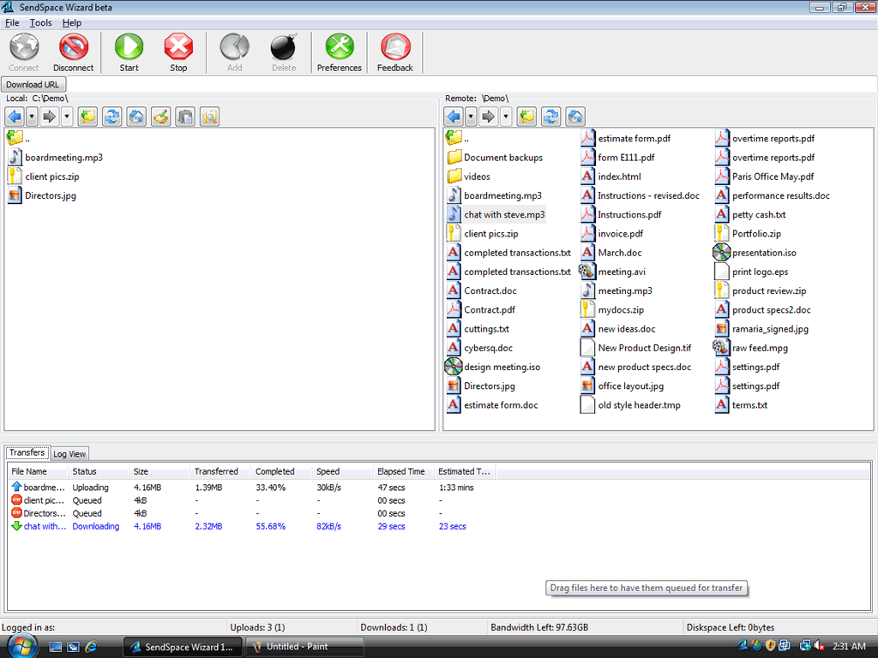Select remote file design meeting.iso
878x658 pixels.
(x=493, y=367)
